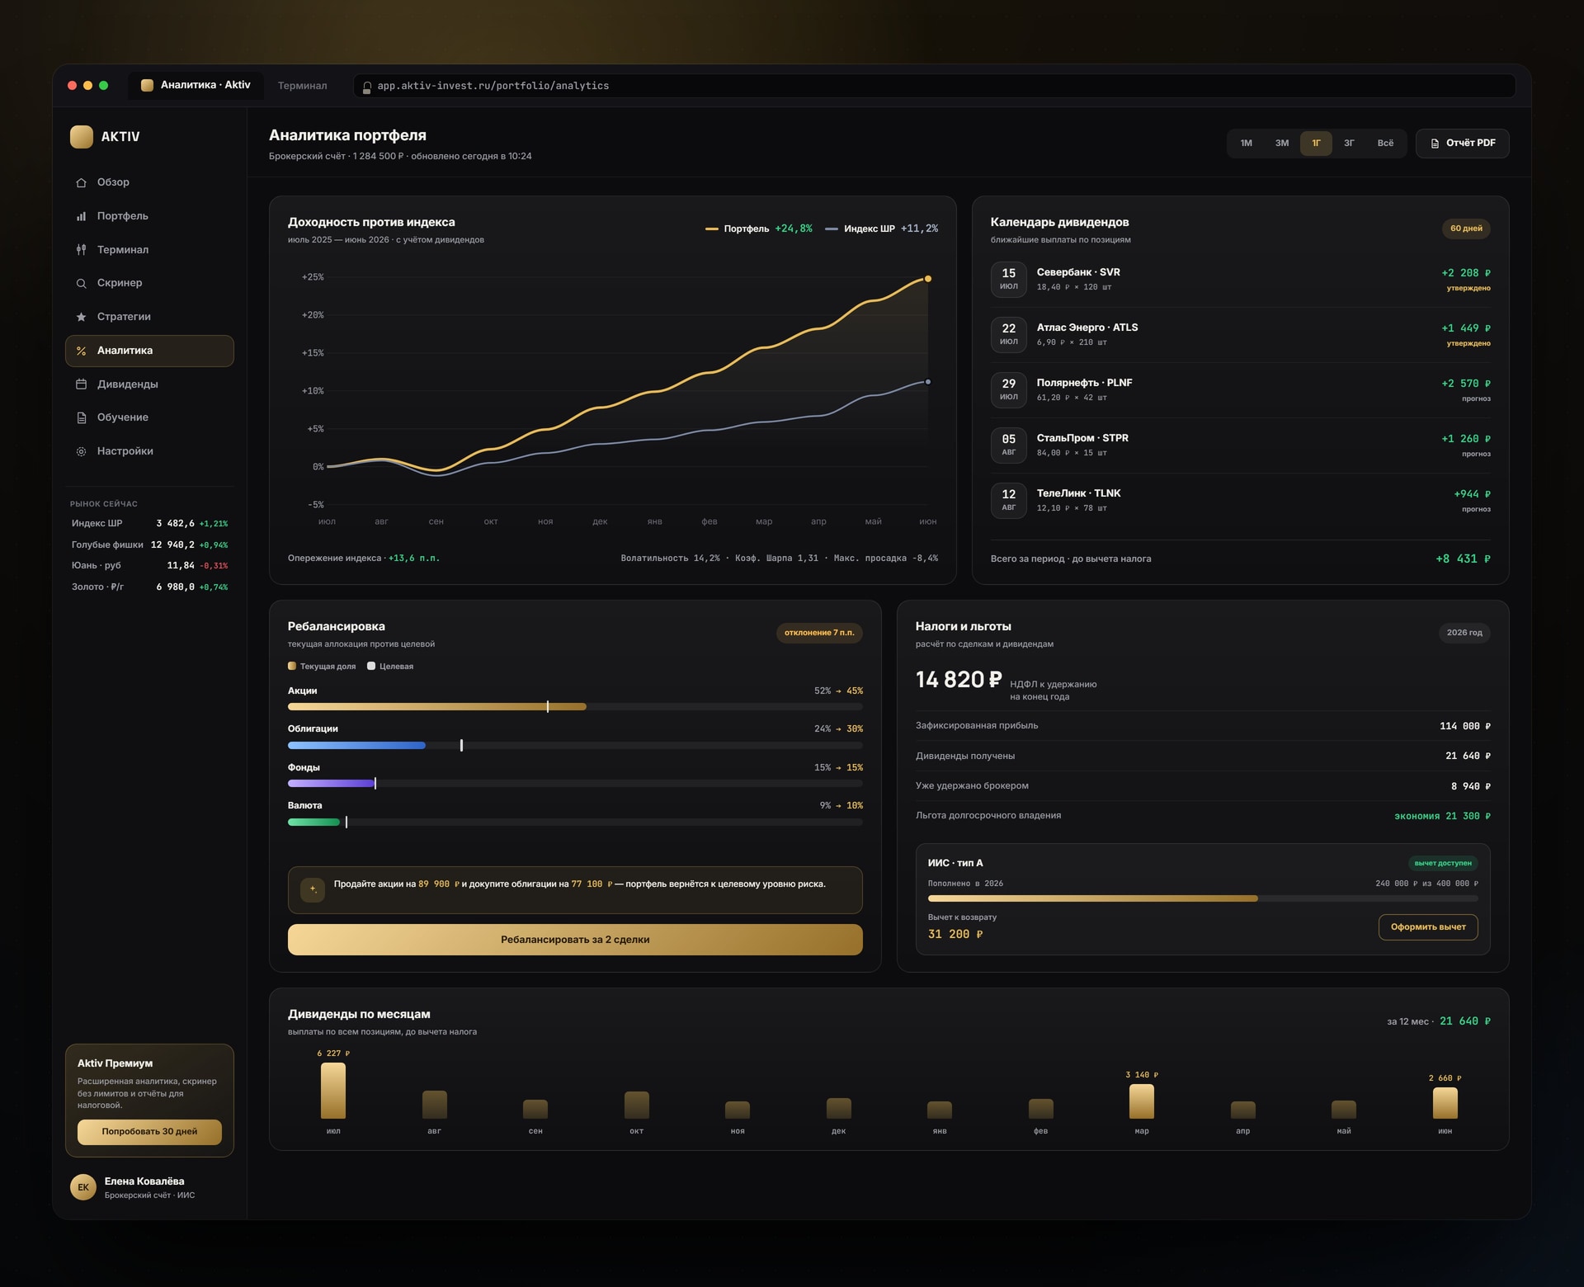Screen dimensions: 1584x1287
Task: Click the Обучение document icon
Action: [x=81, y=417]
